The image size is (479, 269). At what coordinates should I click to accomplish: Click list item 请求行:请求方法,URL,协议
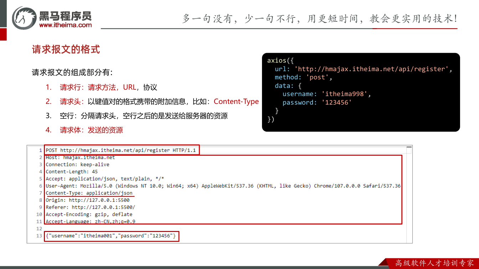(108, 87)
